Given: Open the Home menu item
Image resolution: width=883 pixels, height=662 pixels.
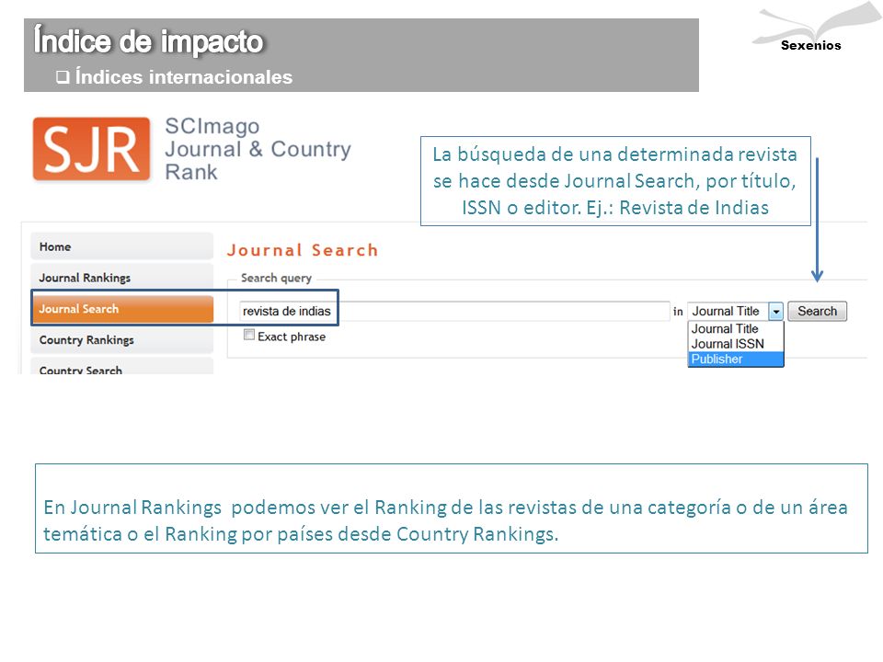Looking at the screenshot, I should (122, 246).
